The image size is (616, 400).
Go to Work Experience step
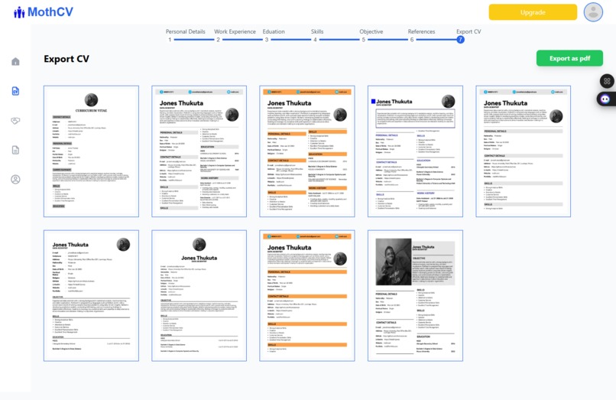pyautogui.click(x=235, y=31)
